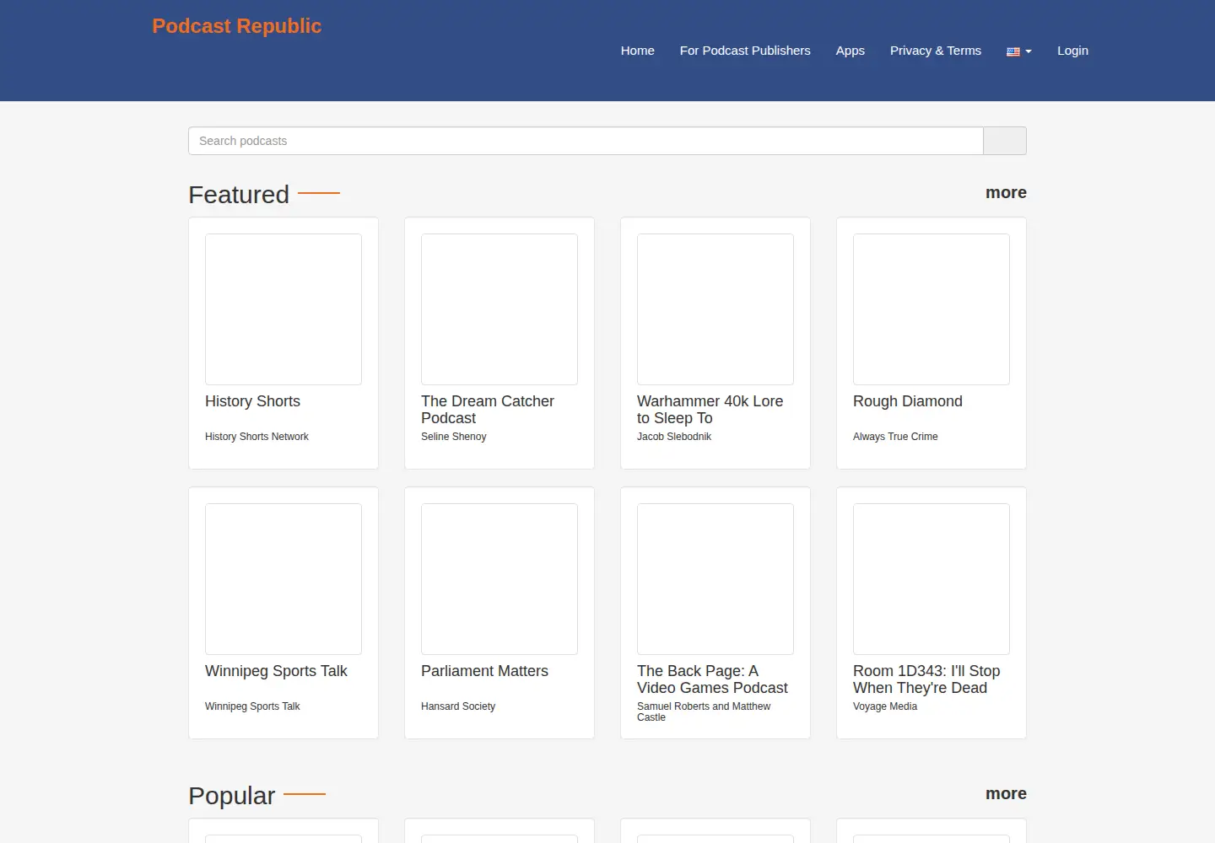This screenshot has height=843, width=1215.
Task: Show more Featured podcasts
Action: [1006, 193]
